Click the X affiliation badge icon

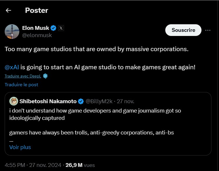click(61, 28)
